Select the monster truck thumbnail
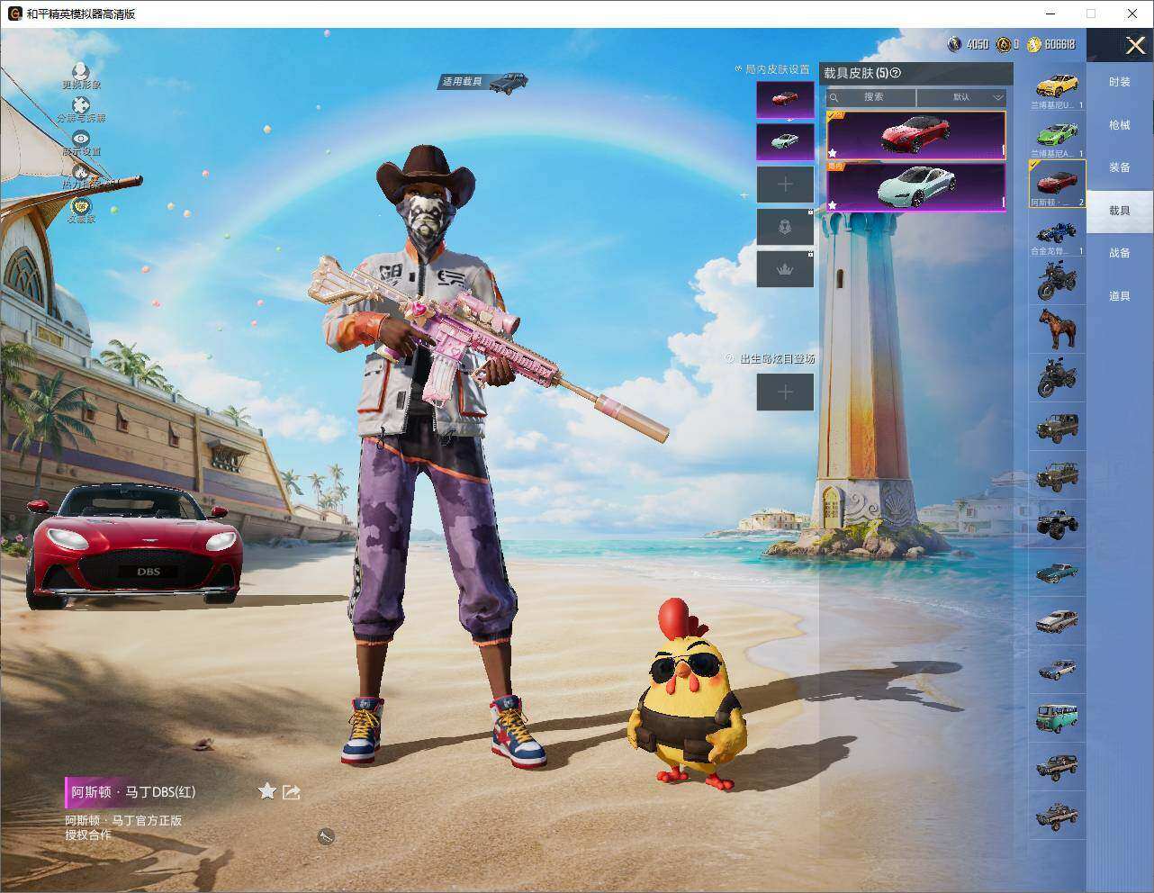The image size is (1154, 893). (x=1057, y=523)
